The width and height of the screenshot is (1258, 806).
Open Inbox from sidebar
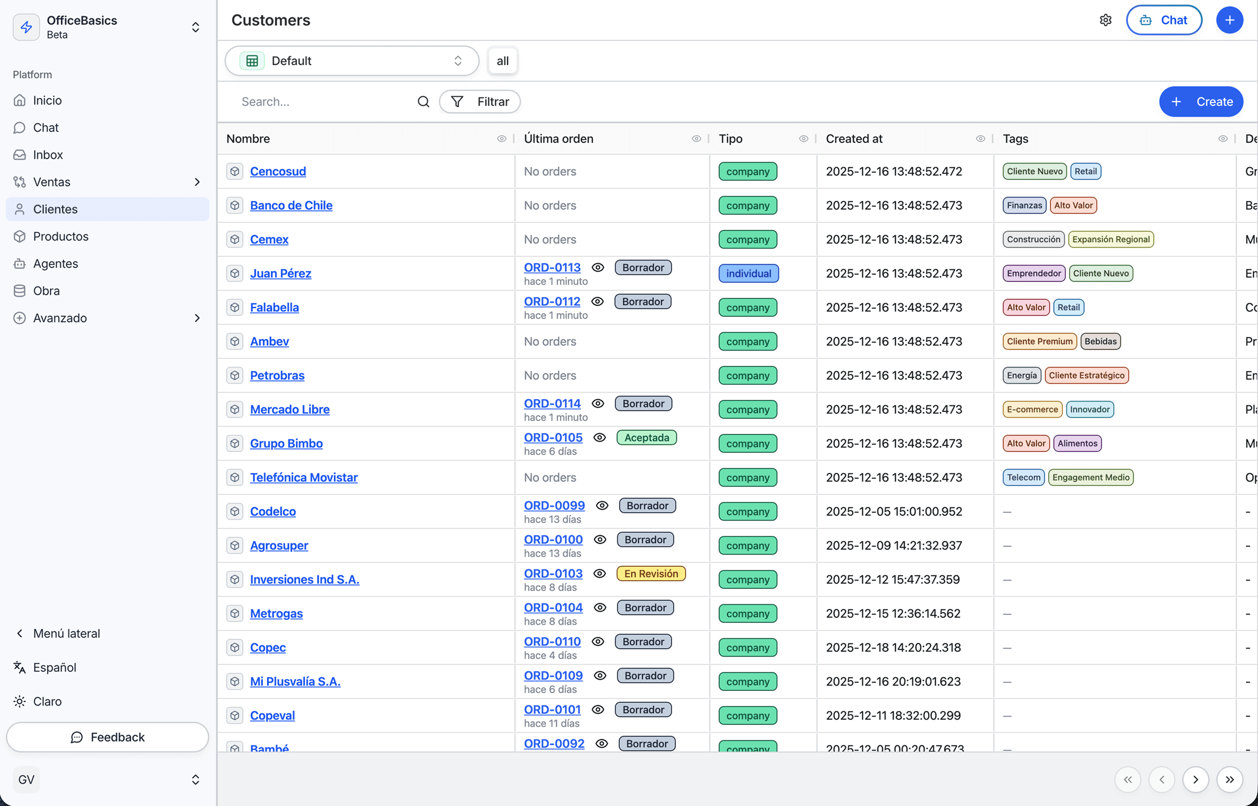pyautogui.click(x=48, y=155)
